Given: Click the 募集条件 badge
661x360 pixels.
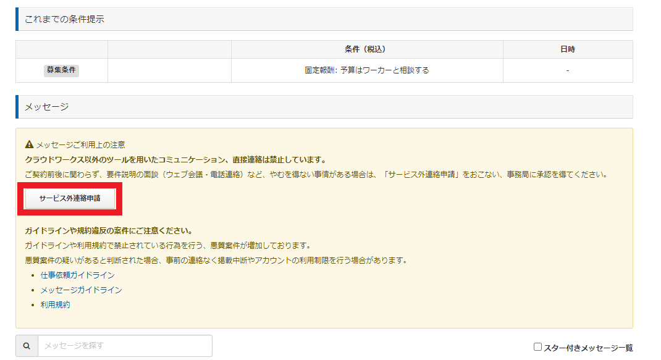Looking at the screenshot, I should (61, 70).
